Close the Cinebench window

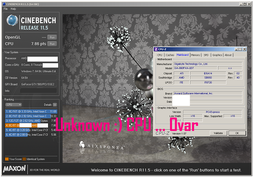(x=249, y=4)
